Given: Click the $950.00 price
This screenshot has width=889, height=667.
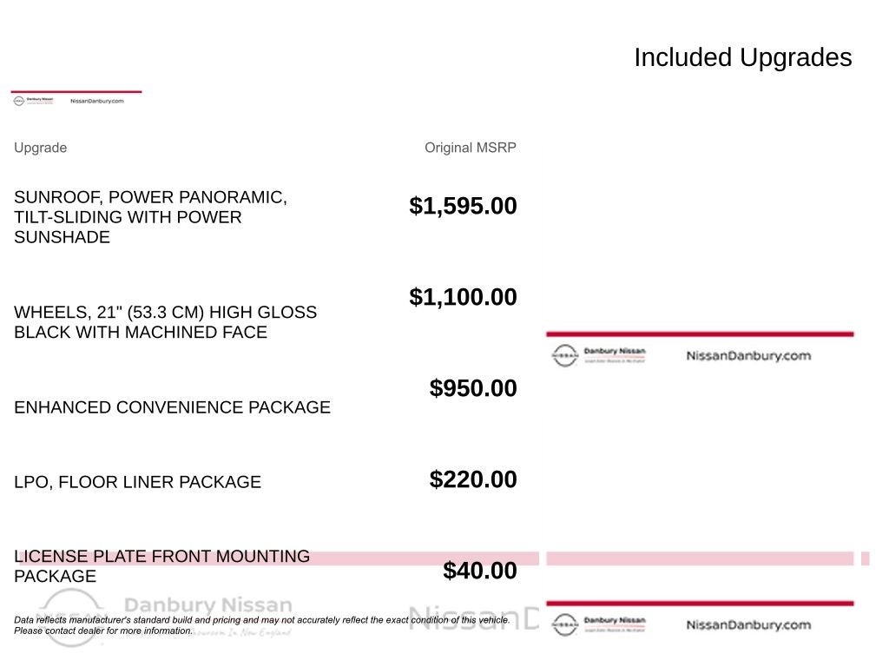Looking at the screenshot, I should (473, 388).
